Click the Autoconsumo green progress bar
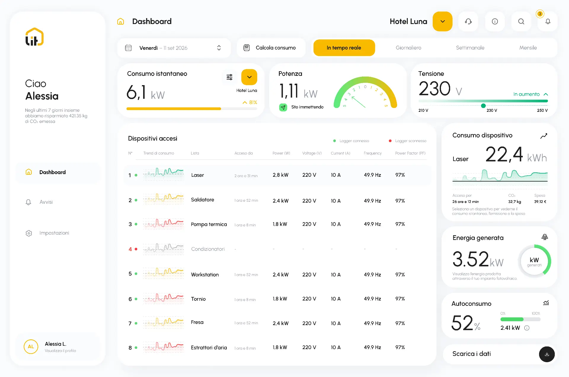569x377 pixels. tap(512, 319)
